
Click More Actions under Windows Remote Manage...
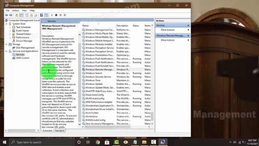click(x=168, y=40)
